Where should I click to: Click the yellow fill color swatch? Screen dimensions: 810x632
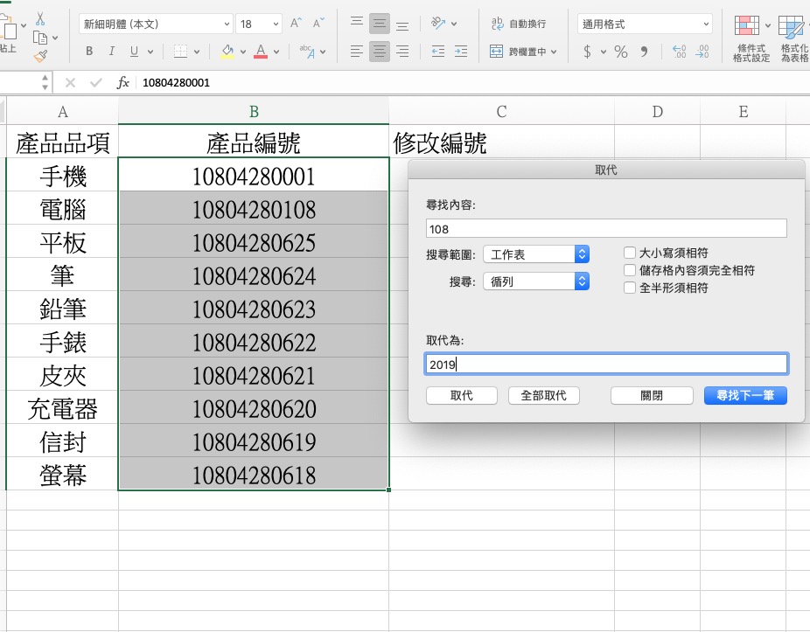tap(227, 52)
